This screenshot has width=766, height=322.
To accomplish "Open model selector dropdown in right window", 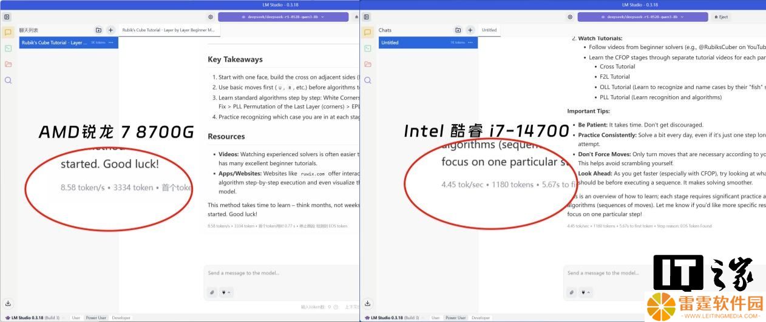I will click(x=643, y=17).
